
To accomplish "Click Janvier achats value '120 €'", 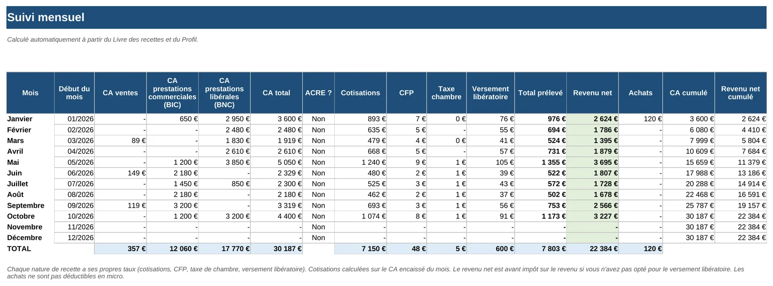I will 641,119.
